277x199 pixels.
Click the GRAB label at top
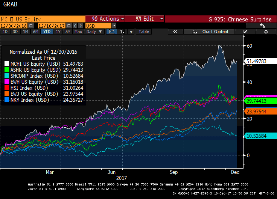click(x=10, y=4)
